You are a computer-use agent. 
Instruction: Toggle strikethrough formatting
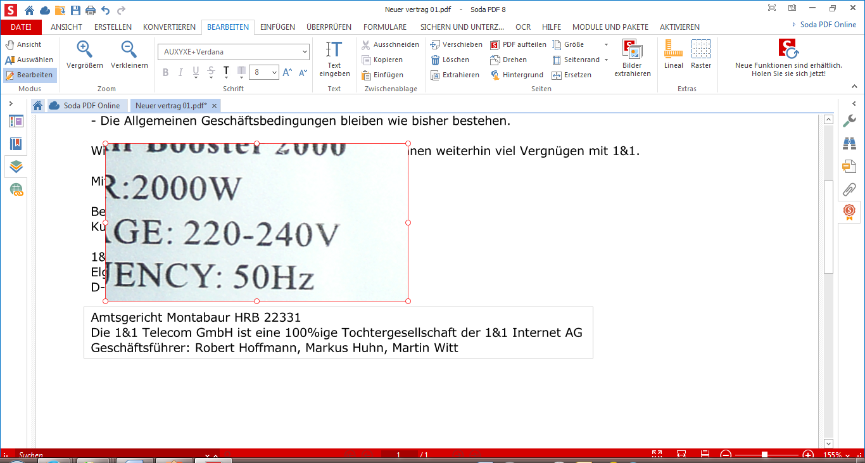(x=211, y=72)
